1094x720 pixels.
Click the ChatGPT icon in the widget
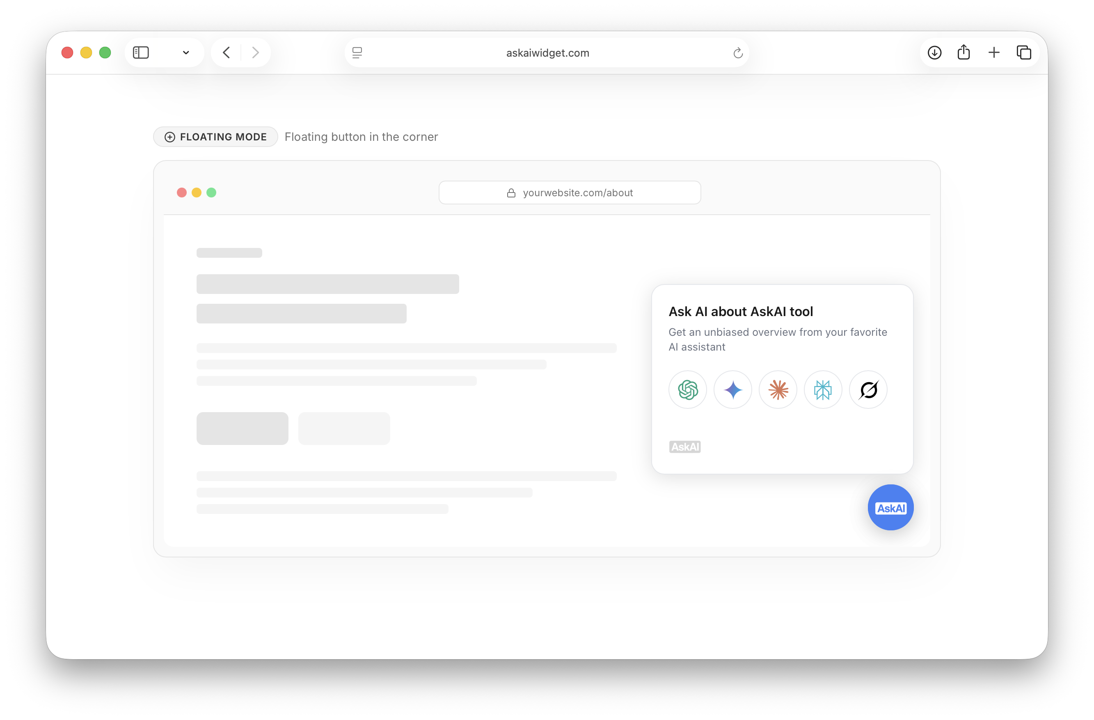coord(688,390)
